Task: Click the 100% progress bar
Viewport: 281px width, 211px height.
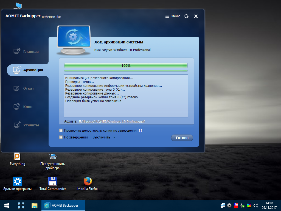Action: click(126, 65)
